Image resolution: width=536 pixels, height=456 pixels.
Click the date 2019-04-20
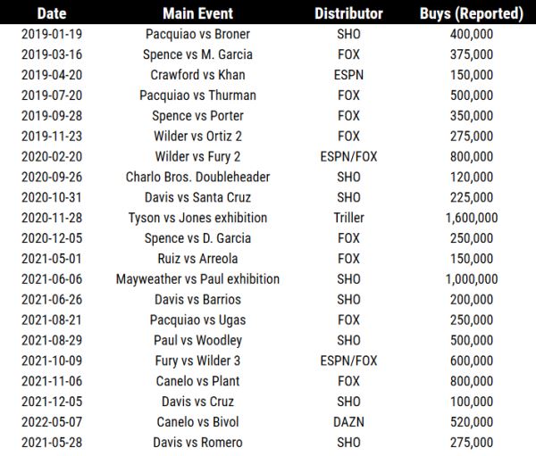click(51, 75)
